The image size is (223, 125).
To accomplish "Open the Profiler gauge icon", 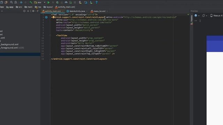I will click(66, 2).
